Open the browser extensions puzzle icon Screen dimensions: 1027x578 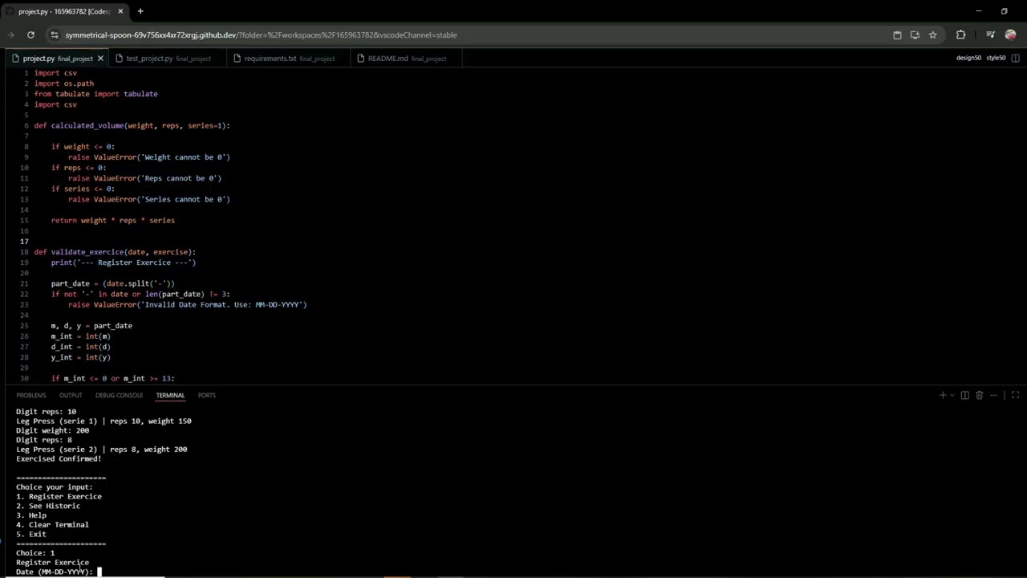[960, 35]
